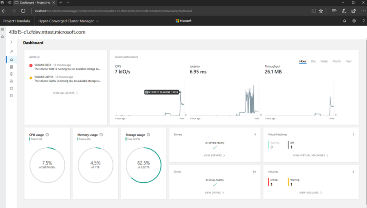Open the VIEW VIRTUAL MACHINES link
Image resolution: width=367 pixels, height=208 pixels.
click(x=310, y=156)
